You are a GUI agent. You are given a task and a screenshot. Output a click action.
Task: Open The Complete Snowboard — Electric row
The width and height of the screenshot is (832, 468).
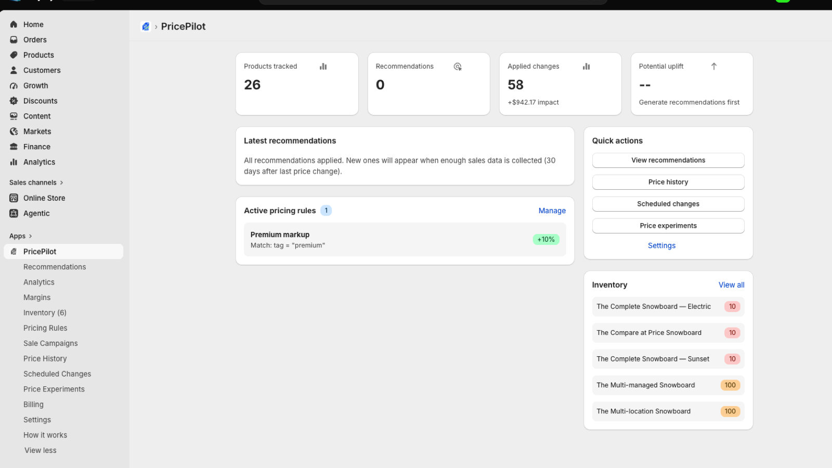click(x=668, y=307)
